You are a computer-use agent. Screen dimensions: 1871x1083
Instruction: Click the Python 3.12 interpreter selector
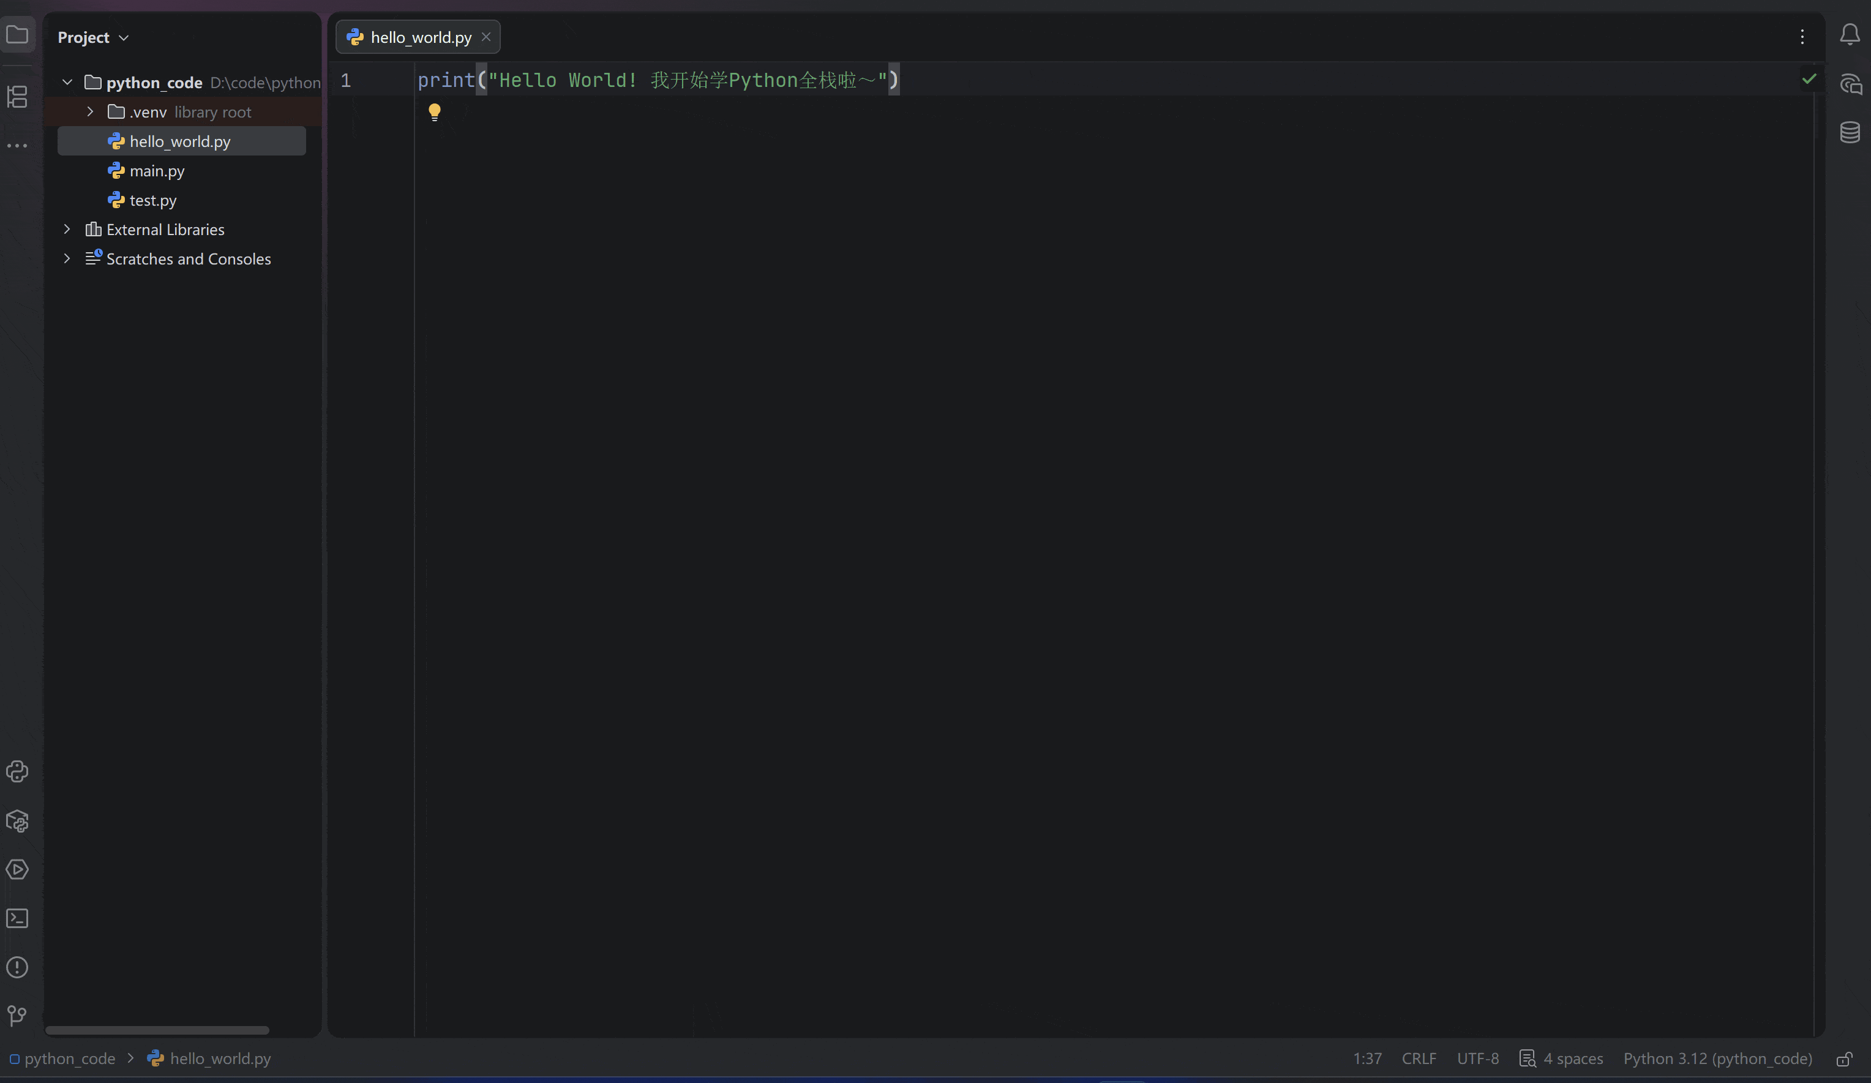[x=1717, y=1059]
